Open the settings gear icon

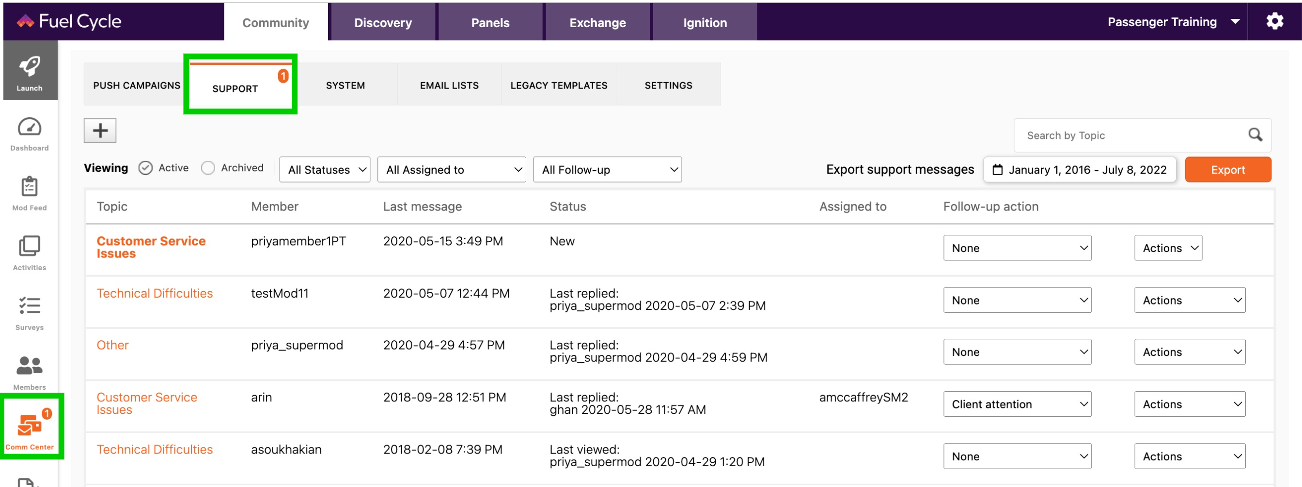(1274, 21)
